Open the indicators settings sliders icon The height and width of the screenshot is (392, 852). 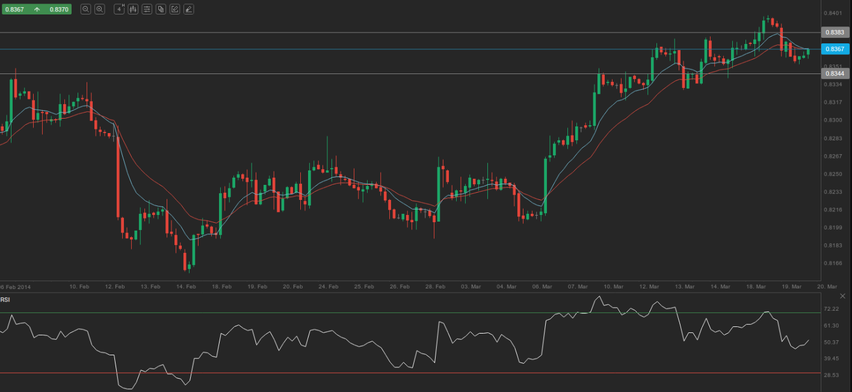tap(147, 9)
